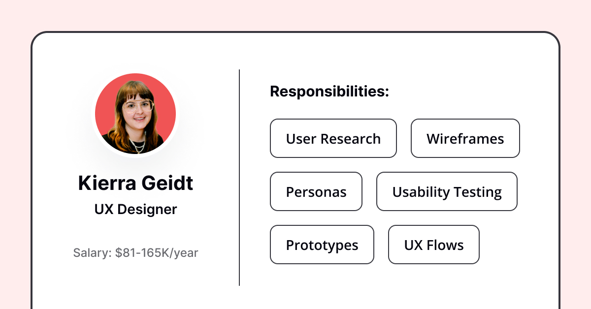591x309 pixels.
Task: Click the circular profile photo avatar
Action: (x=135, y=114)
